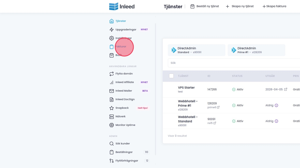Click the external link icon beside ns15
The width and height of the screenshot is (300, 168).
pyautogui.click(x=215, y=123)
